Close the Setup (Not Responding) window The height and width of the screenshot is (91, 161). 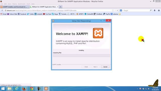tap(108, 20)
